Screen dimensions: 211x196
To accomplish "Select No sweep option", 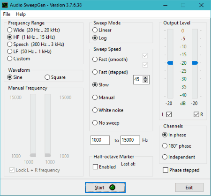I will pyautogui.click(x=106, y=123).
